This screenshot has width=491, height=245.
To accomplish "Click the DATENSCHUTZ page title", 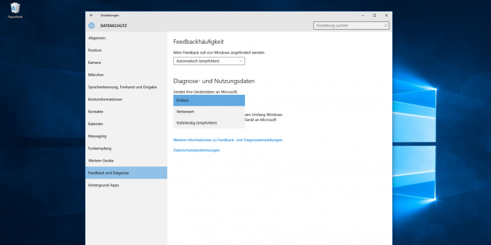I will [113, 26].
